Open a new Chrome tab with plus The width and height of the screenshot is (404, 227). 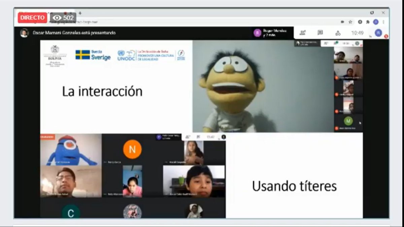tap(80, 13)
